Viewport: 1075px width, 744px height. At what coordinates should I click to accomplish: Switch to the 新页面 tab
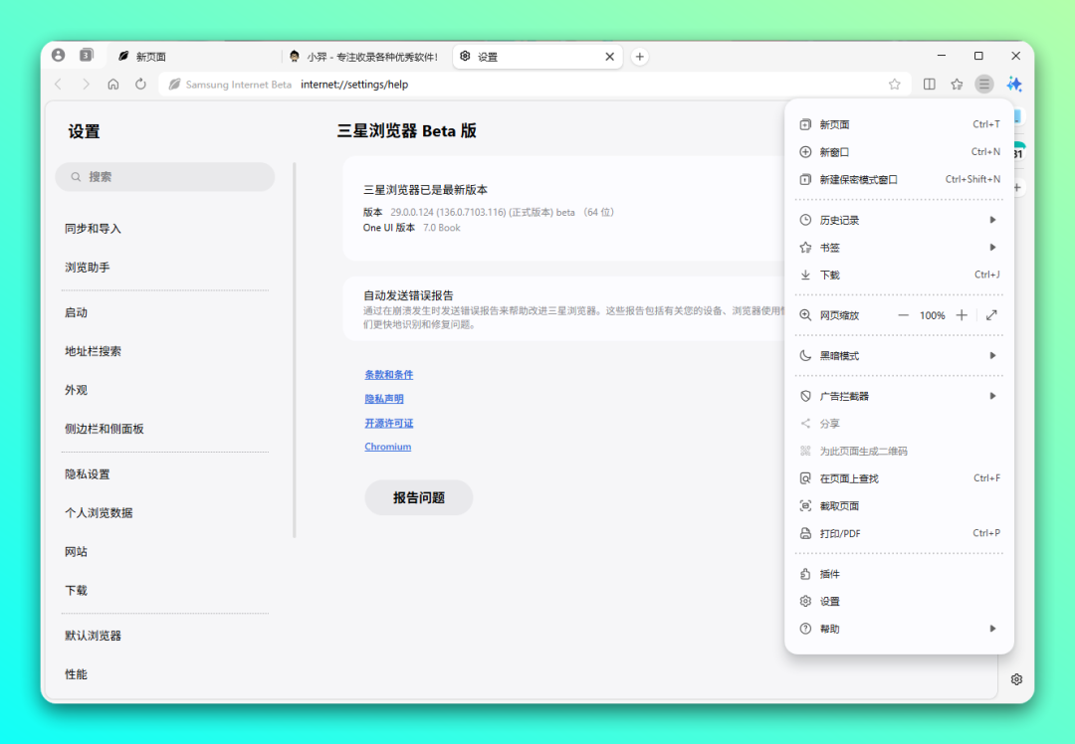189,57
